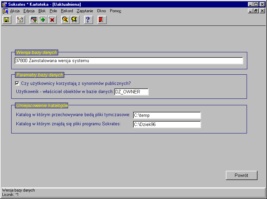
Task: Save the record with the floppy disk icon
Action: click(x=7, y=20)
